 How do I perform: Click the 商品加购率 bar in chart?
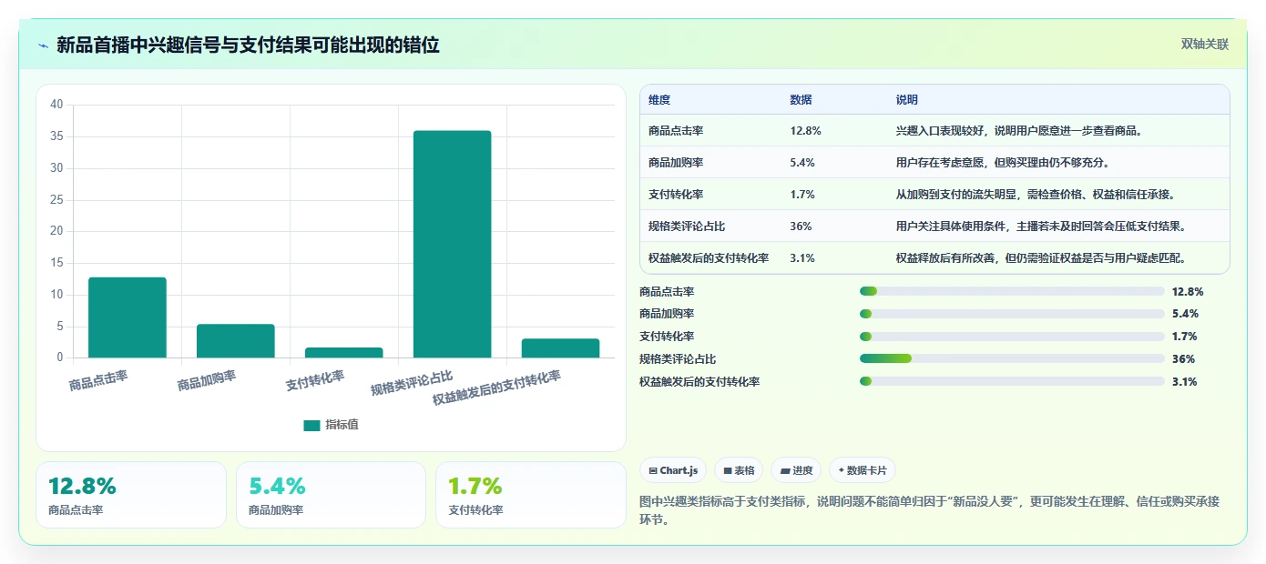(235, 341)
